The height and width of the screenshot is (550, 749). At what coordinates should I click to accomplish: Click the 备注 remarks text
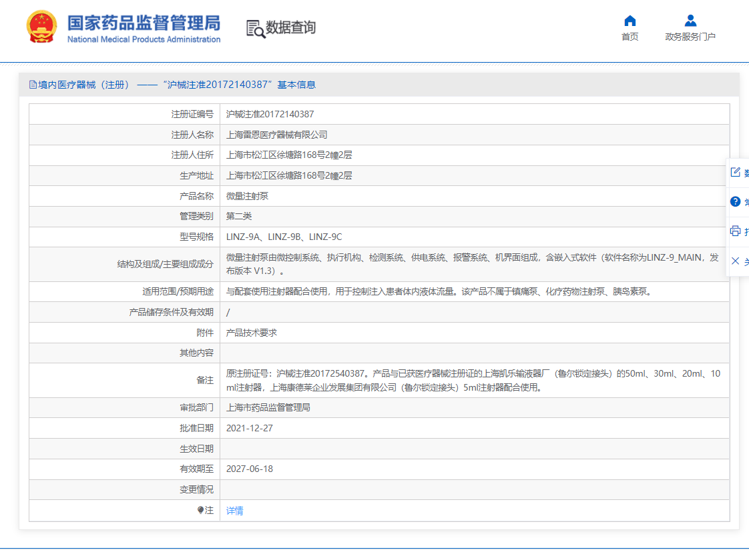tap(473, 381)
